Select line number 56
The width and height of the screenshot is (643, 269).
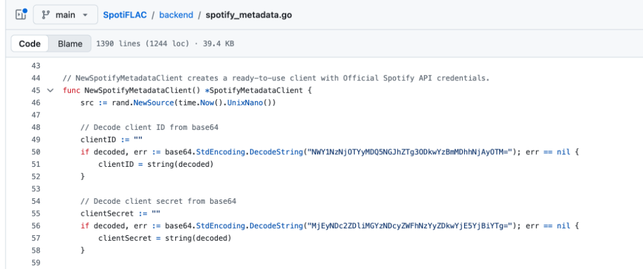[35, 225]
